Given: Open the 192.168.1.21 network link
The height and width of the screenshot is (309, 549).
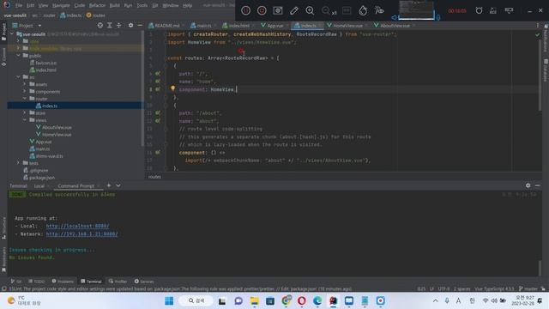Looking at the screenshot, I should [x=82, y=234].
